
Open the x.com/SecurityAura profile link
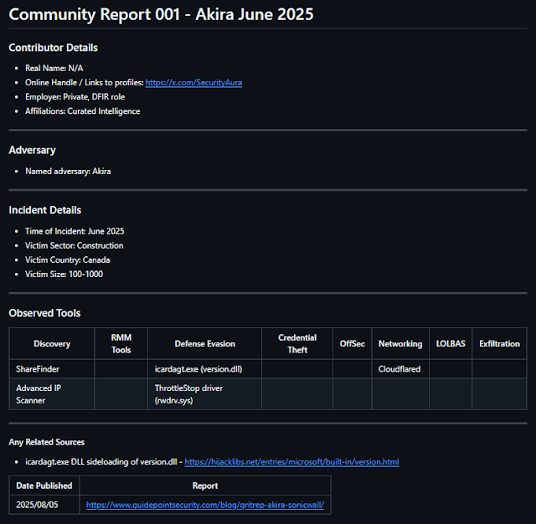(x=193, y=83)
